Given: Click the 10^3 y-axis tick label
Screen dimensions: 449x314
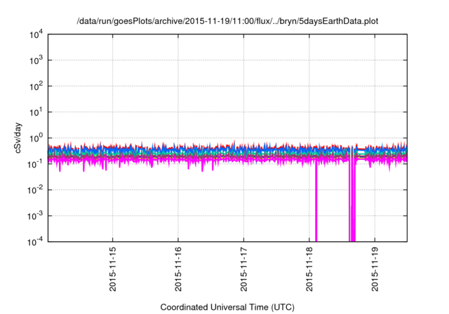Looking at the screenshot, I should tap(36, 60).
